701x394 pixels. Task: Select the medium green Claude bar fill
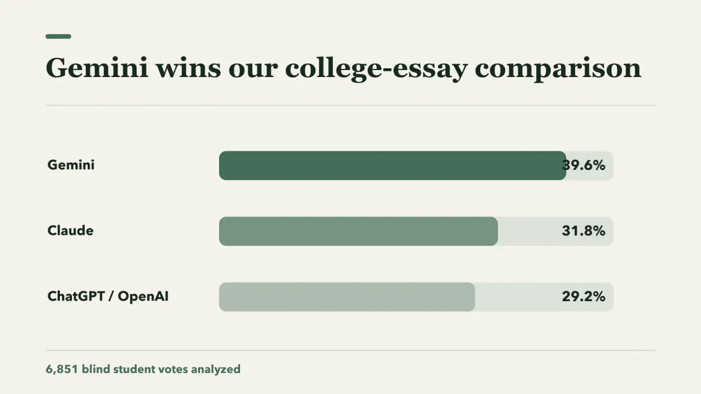[x=358, y=231]
